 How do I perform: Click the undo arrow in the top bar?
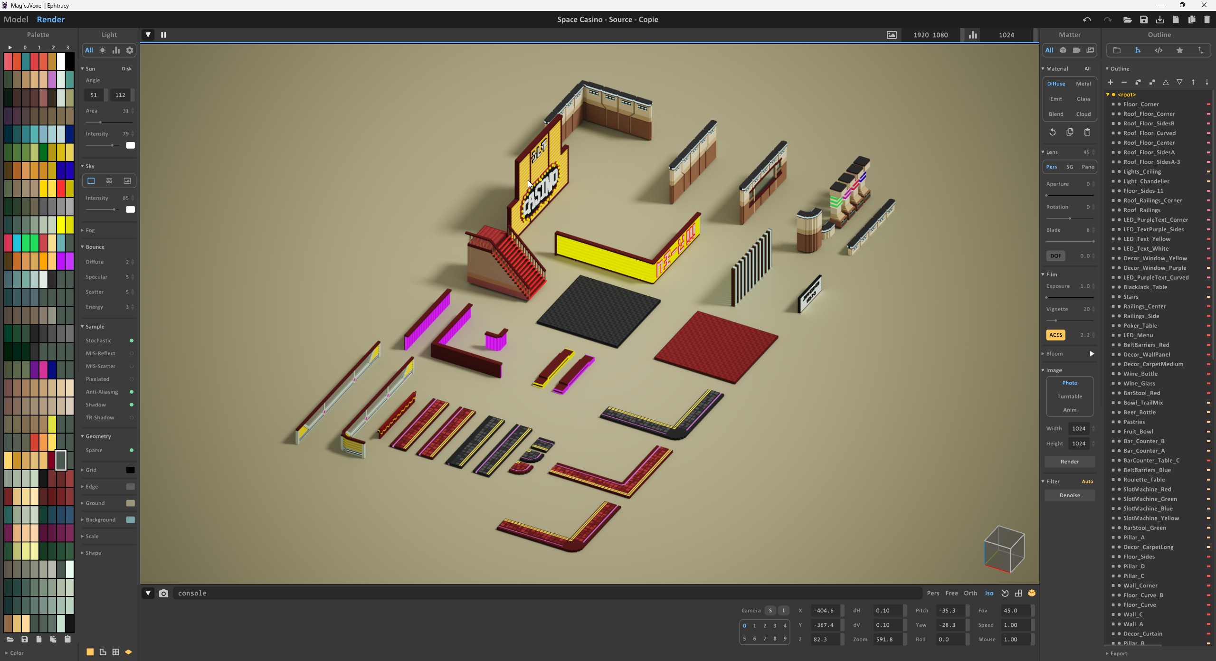click(1086, 19)
